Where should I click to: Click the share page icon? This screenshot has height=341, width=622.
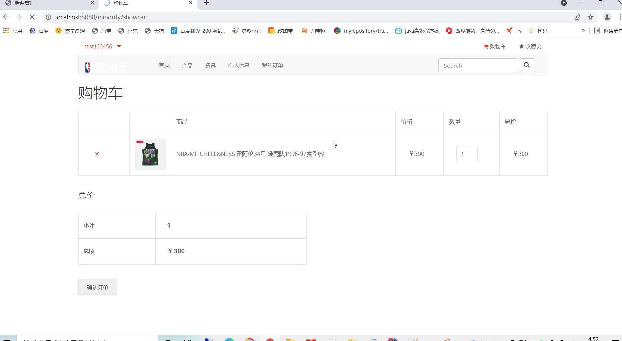[x=577, y=17]
